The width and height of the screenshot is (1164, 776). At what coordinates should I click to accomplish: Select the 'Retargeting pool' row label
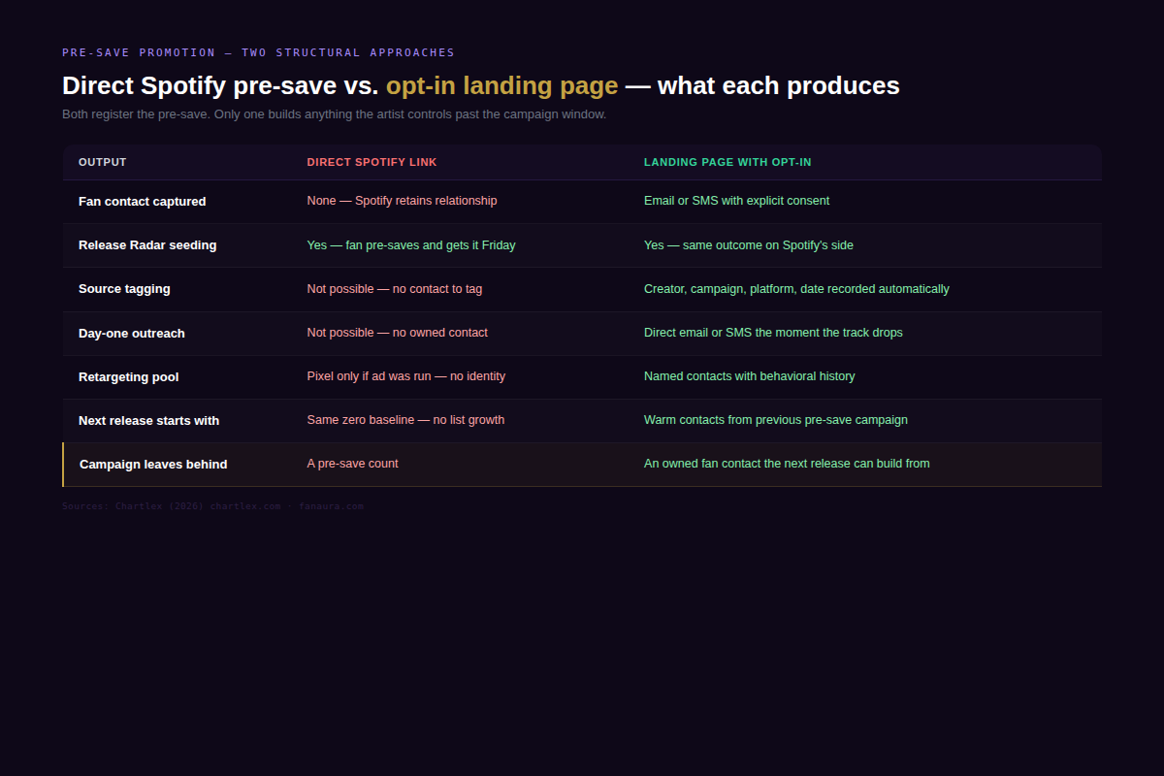tap(129, 377)
